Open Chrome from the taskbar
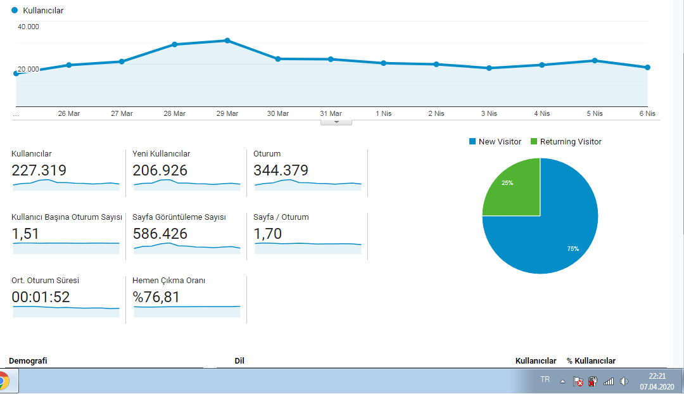Screen dimensions: 684x394 pyautogui.click(x=4, y=381)
